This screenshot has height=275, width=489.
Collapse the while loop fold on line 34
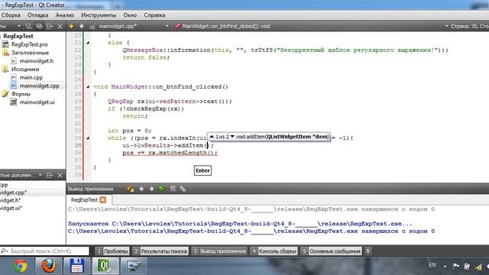pos(88,137)
